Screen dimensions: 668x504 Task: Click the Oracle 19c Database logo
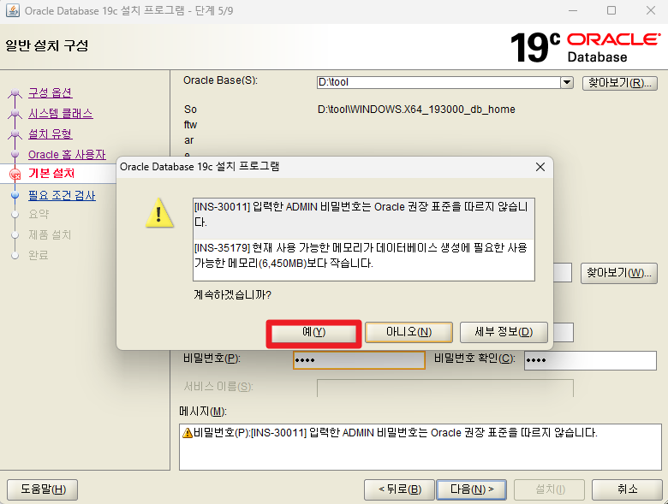tap(585, 47)
